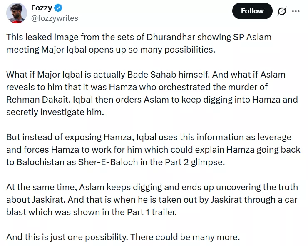The width and height of the screenshot is (308, 246).
Task: Click the paragraph starting "But instead of exposing"
Action: click(152, 149)
